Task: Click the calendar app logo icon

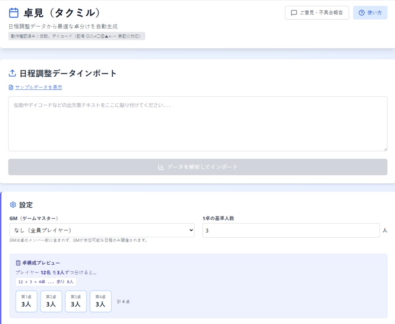Action: [13, 12]
